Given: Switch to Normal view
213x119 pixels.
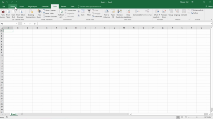Looking at the screenshot, I should tap(178, 117).
